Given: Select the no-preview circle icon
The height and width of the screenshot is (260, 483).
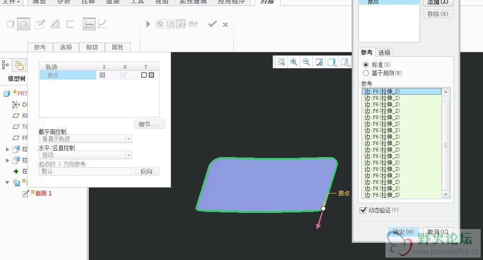Looking at the screenshot, I should coord(160,24).
